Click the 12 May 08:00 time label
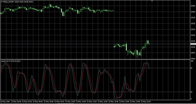Image resolution: width=196 pixels, height=104 pixels. [38, 101]
